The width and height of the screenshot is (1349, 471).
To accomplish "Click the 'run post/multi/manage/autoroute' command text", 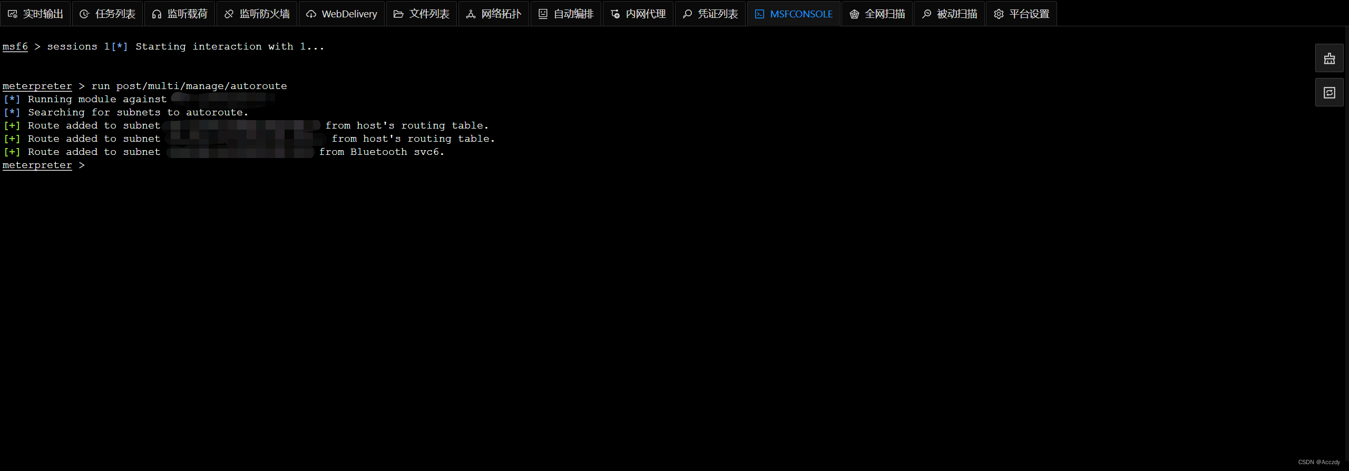I will (x=189, y=86).
